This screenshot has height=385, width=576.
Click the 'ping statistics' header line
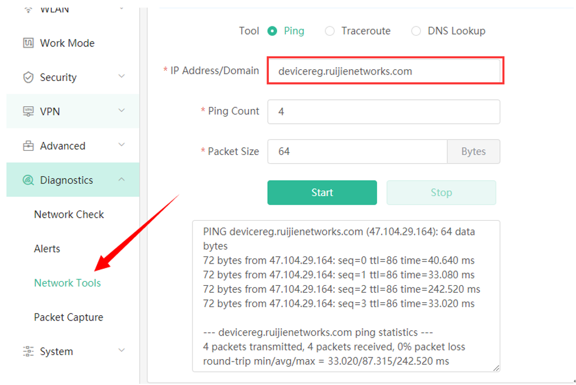pos(318,333)
